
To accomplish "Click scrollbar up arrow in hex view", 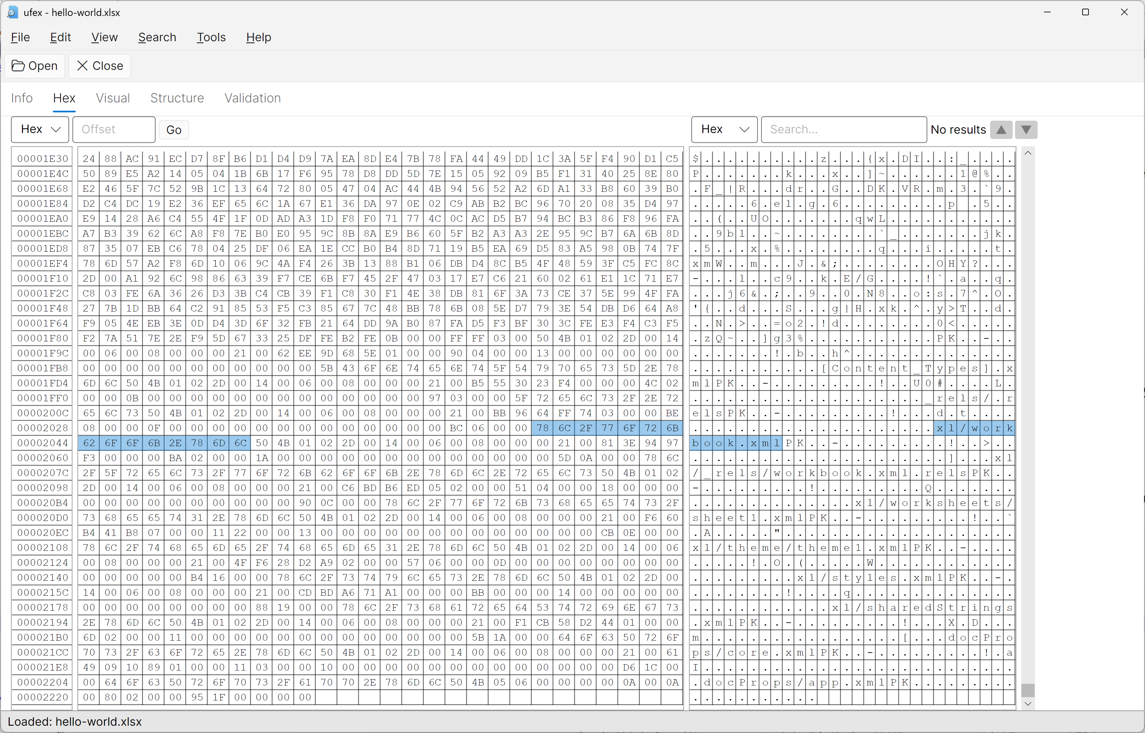I will point(1028,153).
